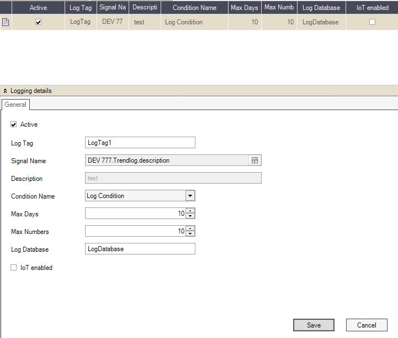The height and width of the screenshot is (338, 398).
Task: Click the Log Database text field
Action: coord(140,249)
